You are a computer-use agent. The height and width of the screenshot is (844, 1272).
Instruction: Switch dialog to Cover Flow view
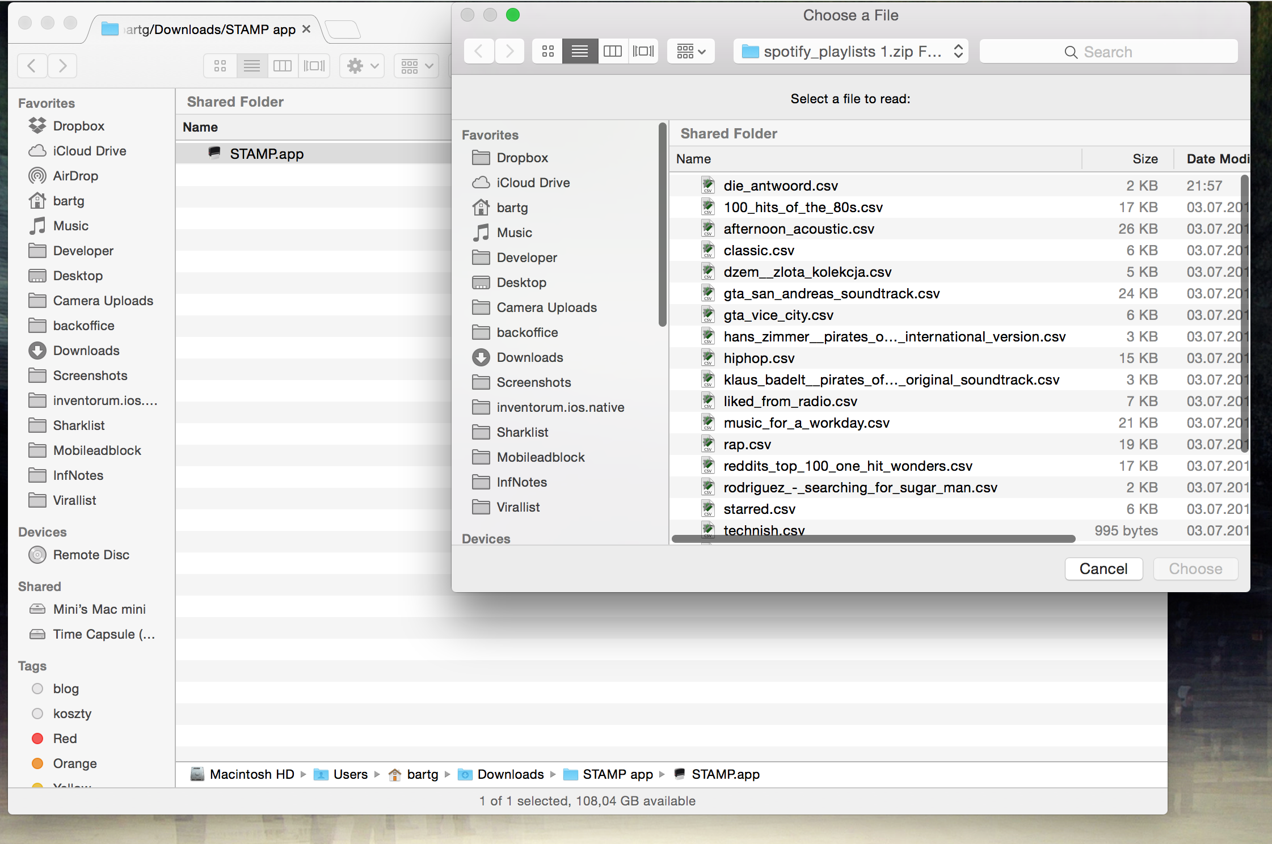click(643, 52)
